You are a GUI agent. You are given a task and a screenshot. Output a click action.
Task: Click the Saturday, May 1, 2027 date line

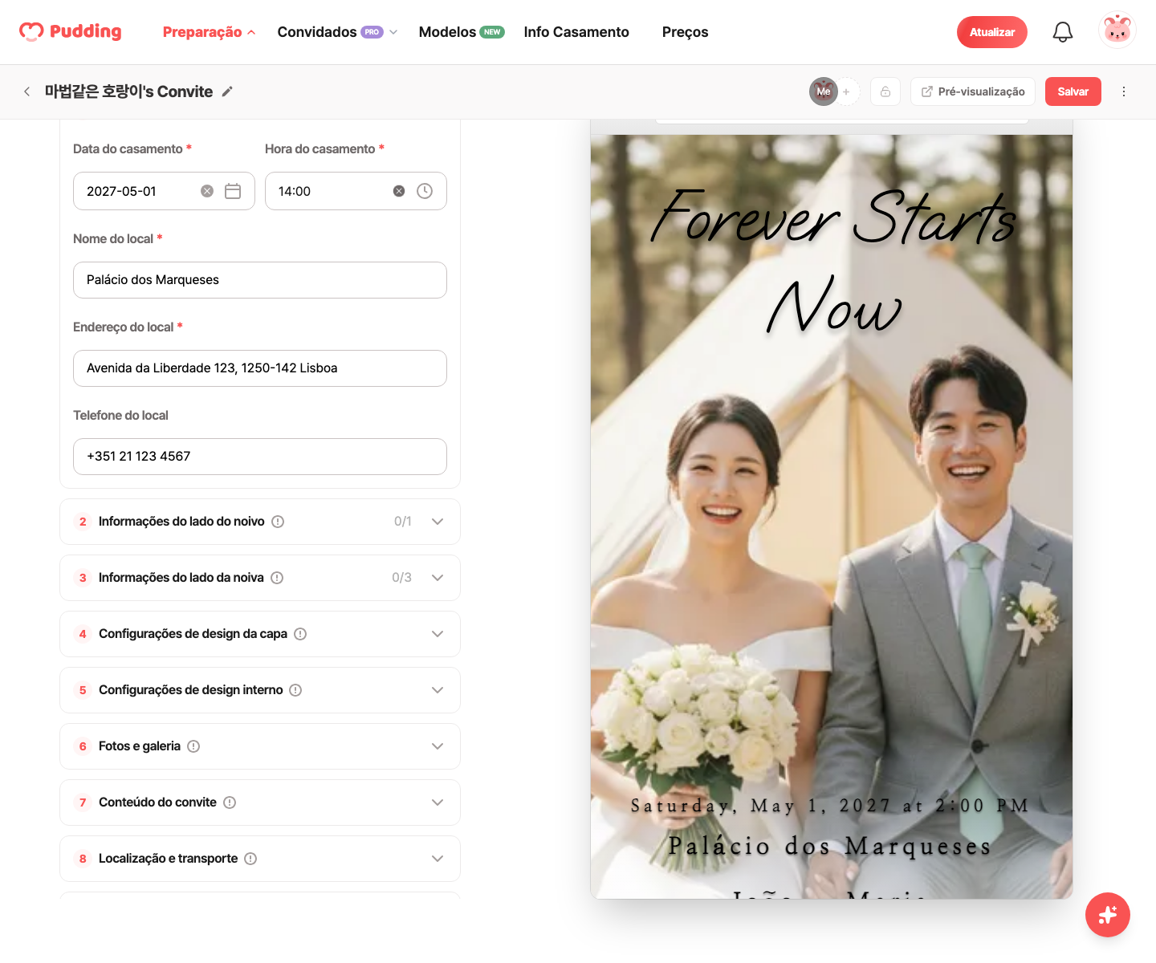[x=830, y=806]
